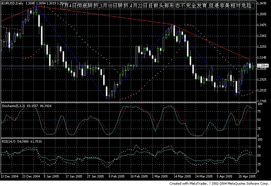Click the Created with MetaTrader footer text
Image resolution: width=271 pixels, height=186 pixels.
[x=219, y=183]
